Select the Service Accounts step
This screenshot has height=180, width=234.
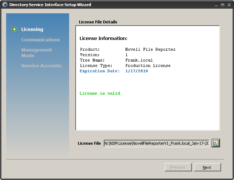(x=41, y=66)
